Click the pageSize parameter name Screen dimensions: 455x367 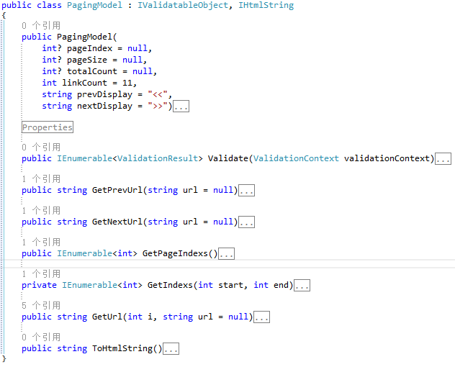tap(87, 60)
